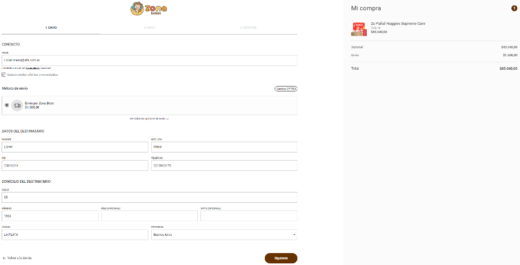Click the cart item count badge
The width and height of the screenshot is (520, 265).
pos(513,8)
